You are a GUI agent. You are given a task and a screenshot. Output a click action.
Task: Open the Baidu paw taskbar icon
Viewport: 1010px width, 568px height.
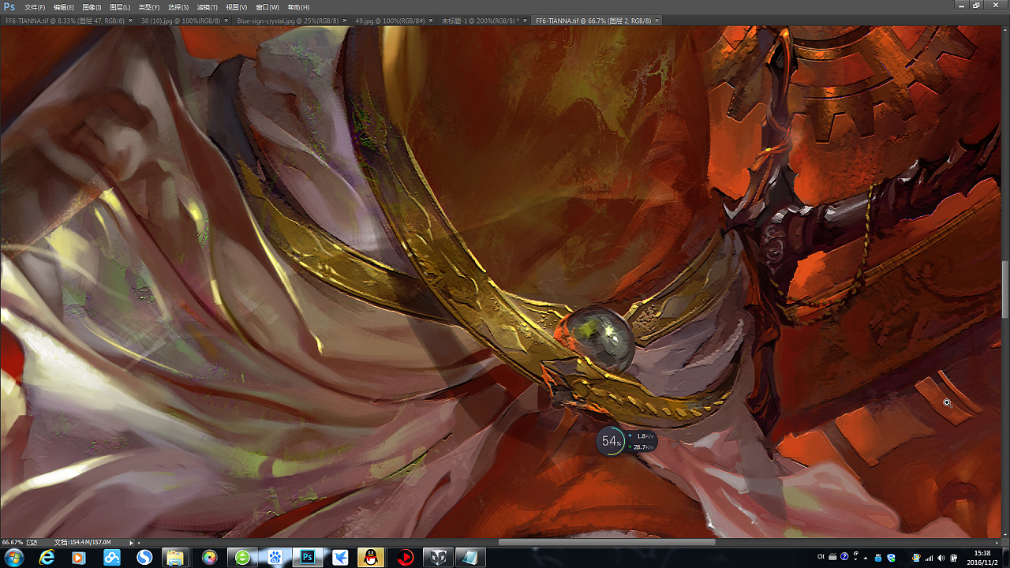point(275,558)
